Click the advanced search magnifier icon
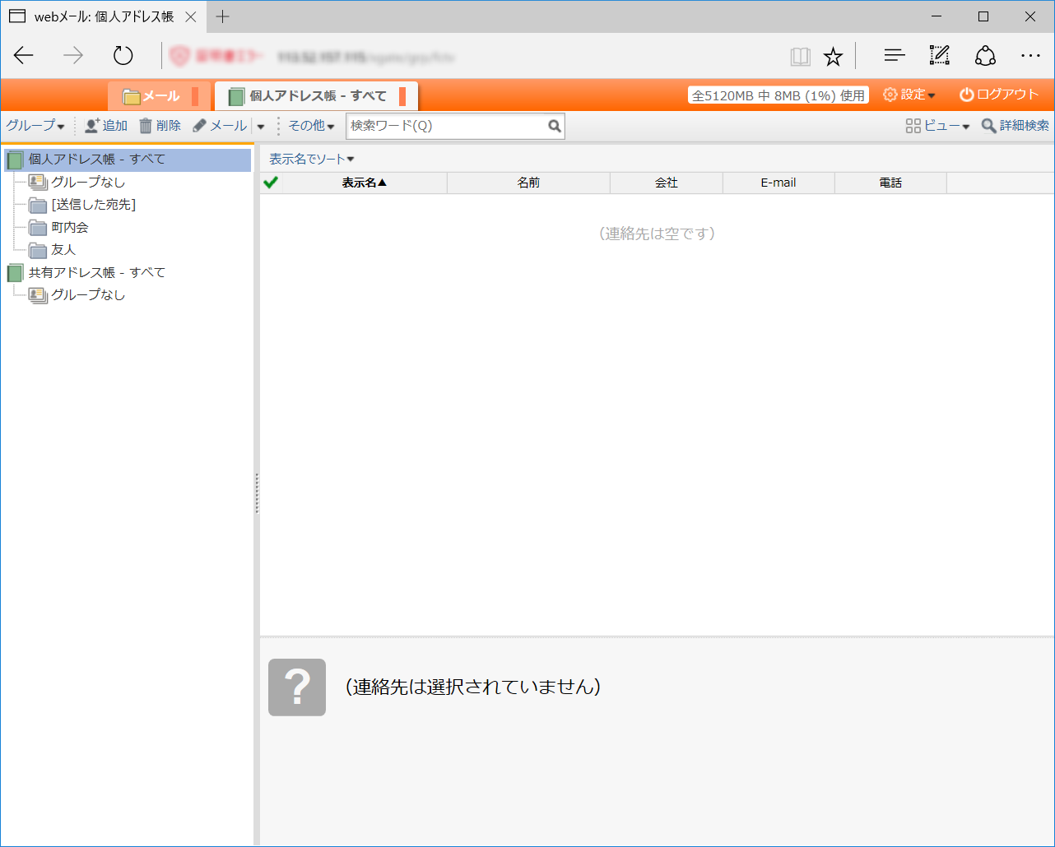Image resolution: width=1055 pixels, height=847 pixels. pyautogui.click(x=988, y=126)
